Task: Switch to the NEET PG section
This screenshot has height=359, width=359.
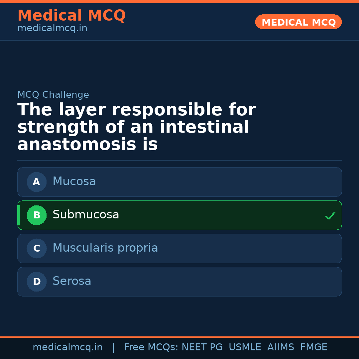Action: tap(202, 347)
